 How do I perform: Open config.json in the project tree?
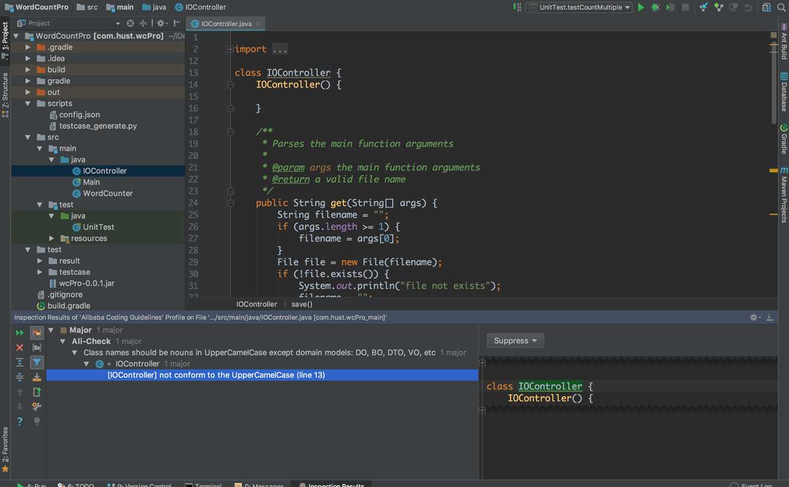tap(79, 115)
